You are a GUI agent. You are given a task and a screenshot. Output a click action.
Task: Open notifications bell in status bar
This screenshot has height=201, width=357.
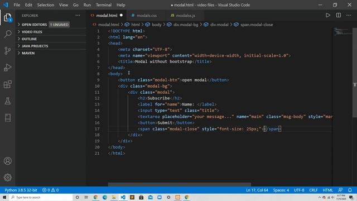[x=350, y=190]
